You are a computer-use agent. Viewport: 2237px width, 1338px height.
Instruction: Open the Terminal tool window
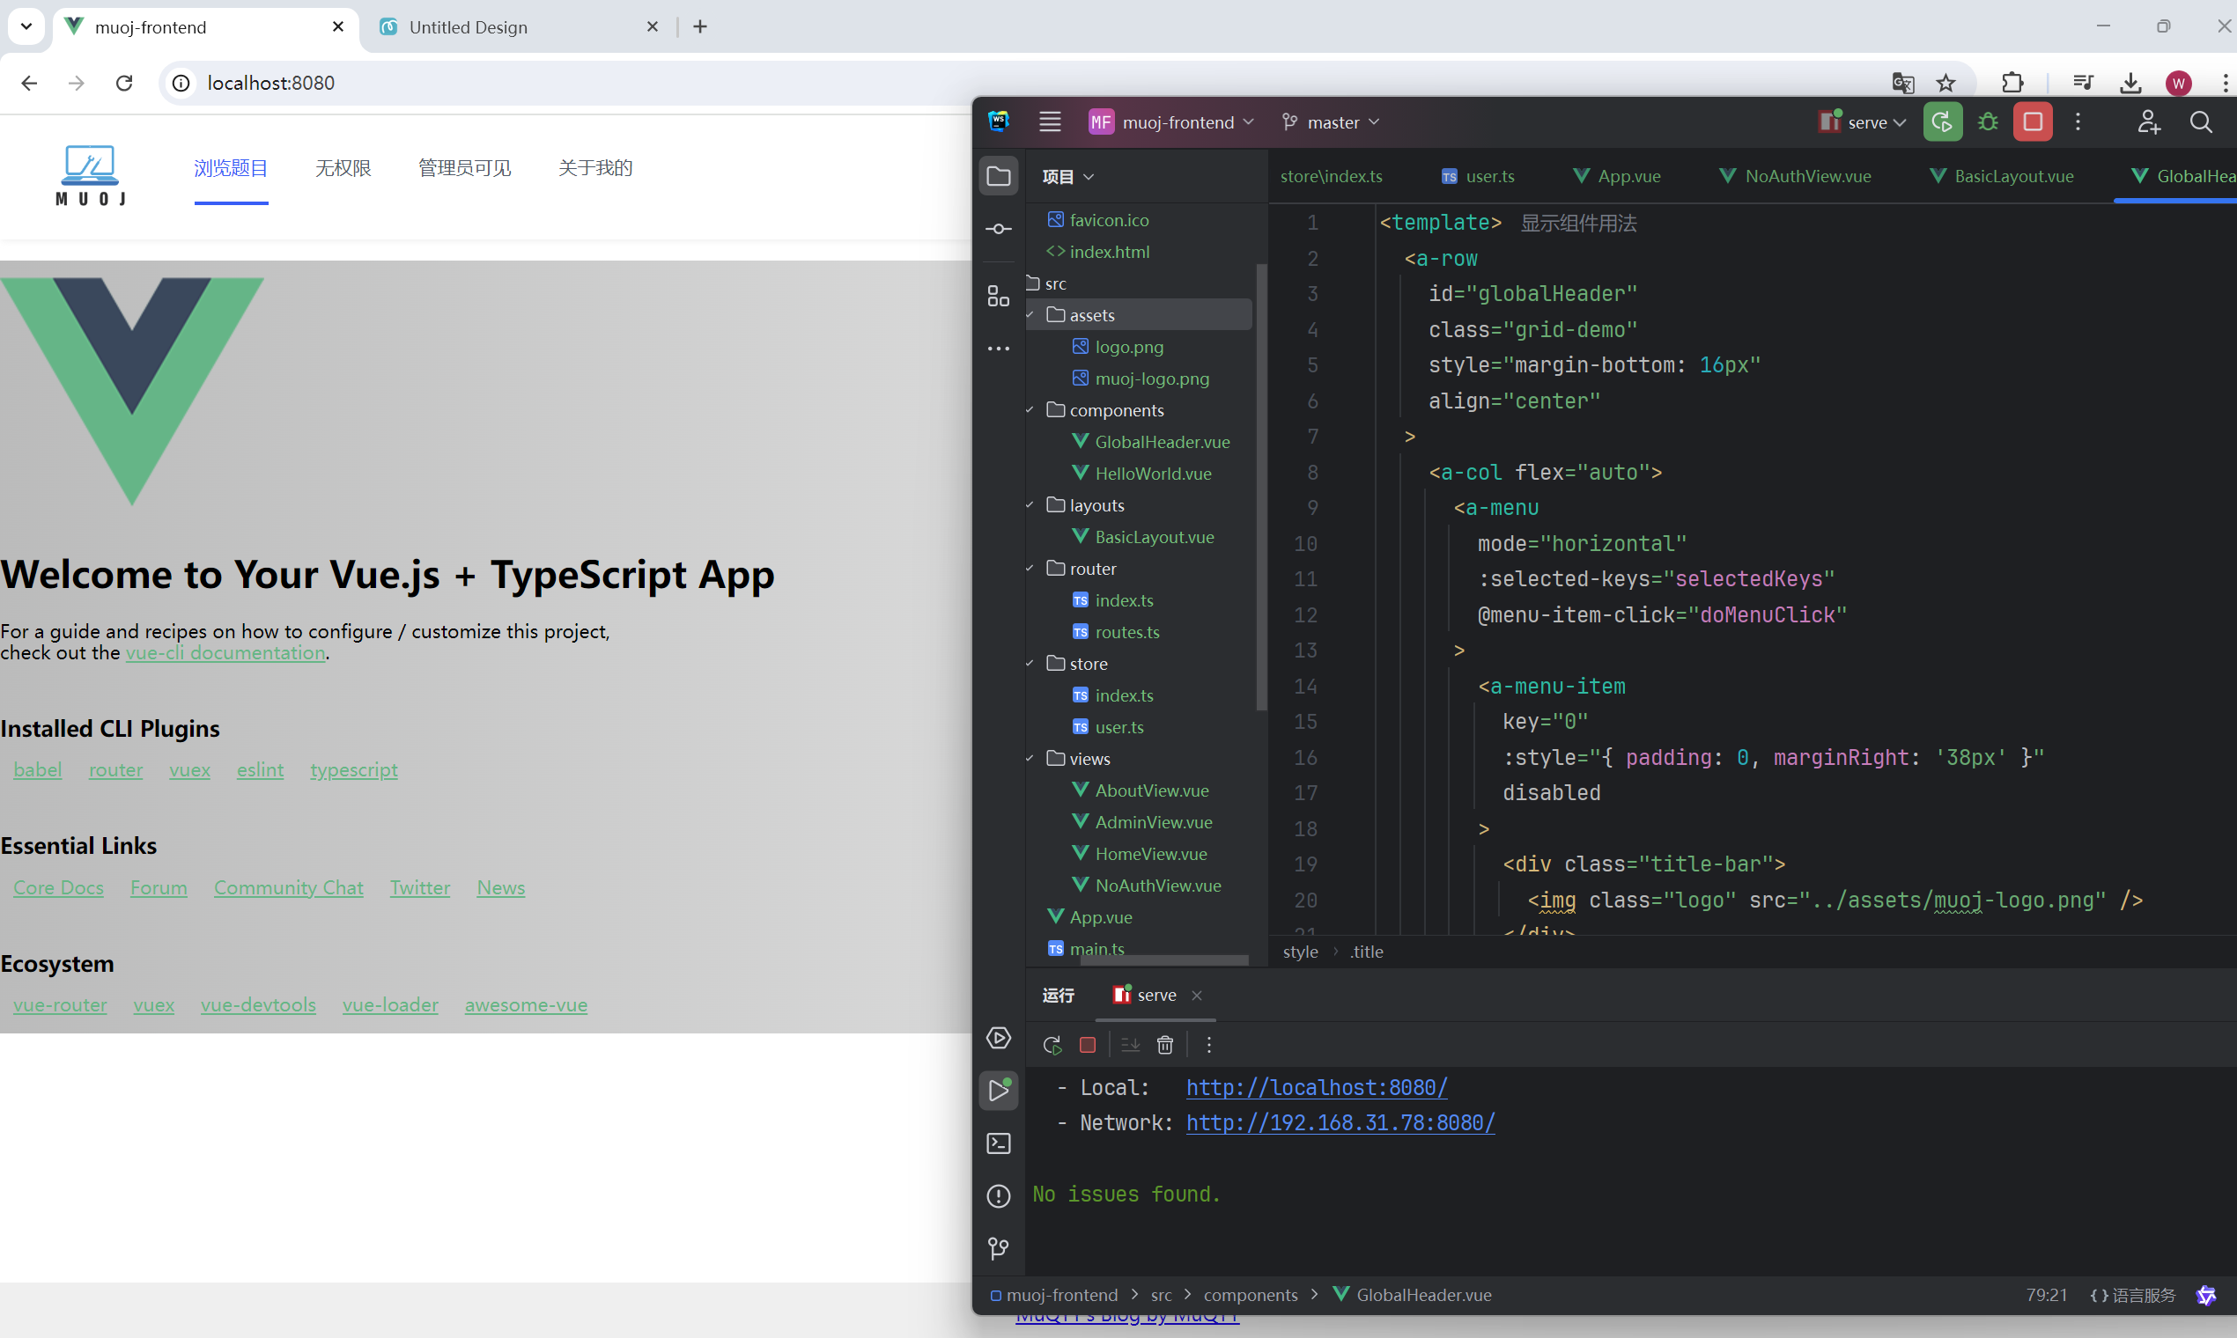tap(999, 1143)
